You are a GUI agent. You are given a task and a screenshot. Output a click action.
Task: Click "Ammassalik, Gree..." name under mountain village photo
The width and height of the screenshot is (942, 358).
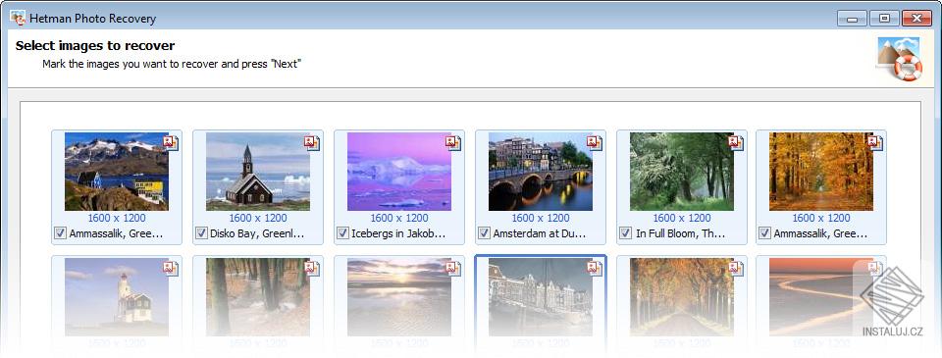click(116, 233)
